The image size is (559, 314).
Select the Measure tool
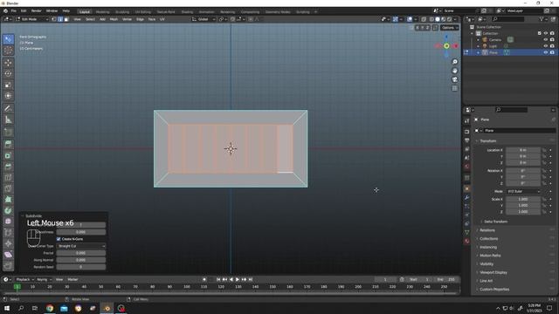point(8,119)
